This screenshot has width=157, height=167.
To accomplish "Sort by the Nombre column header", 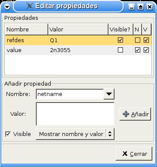I will (x=26, y=29).
